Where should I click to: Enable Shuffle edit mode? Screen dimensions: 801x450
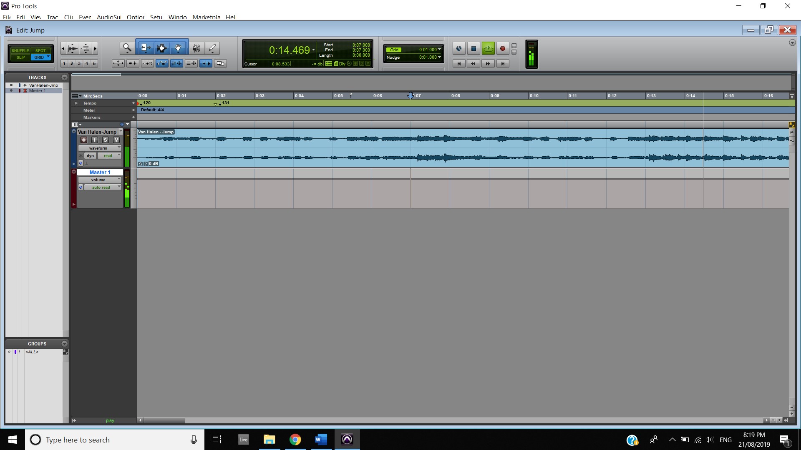point(20,50)
